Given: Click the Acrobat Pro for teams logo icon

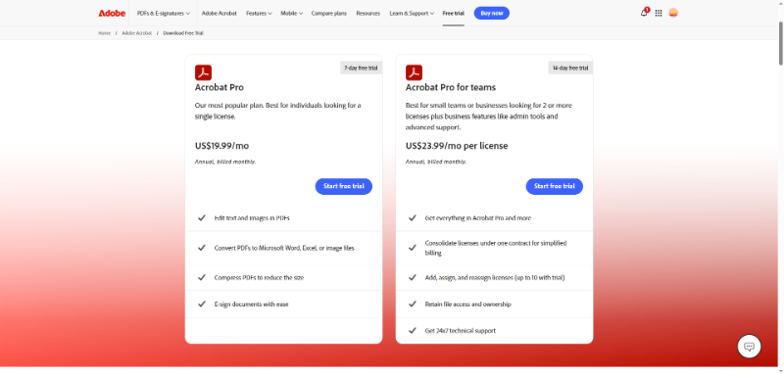Looking at the screenshot, I should 414,72.
